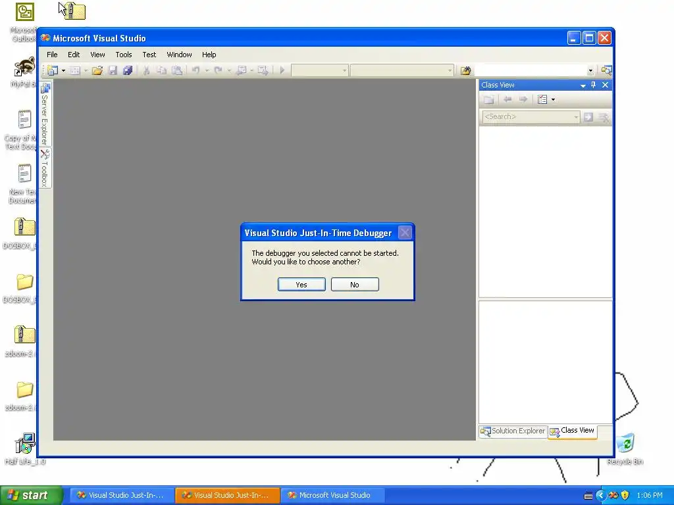
Task: Click the Find in Files icon
Action: pos(465,70)
